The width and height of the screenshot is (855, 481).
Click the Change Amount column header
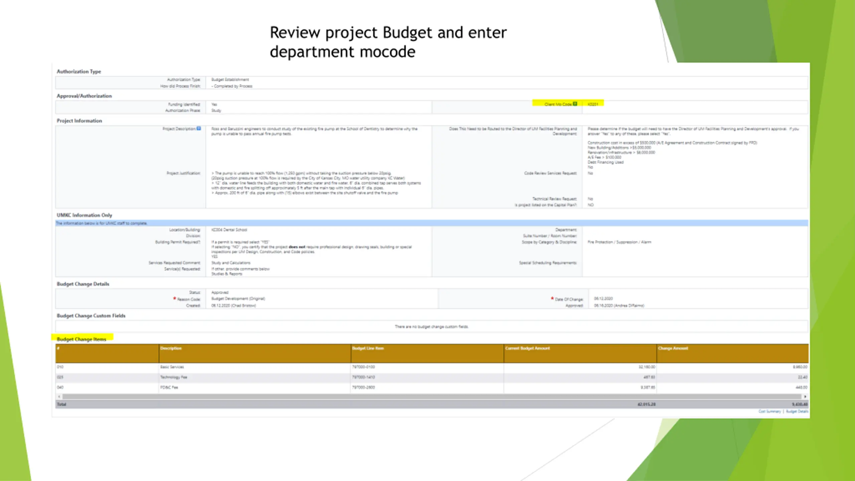[x=673, y=348]
